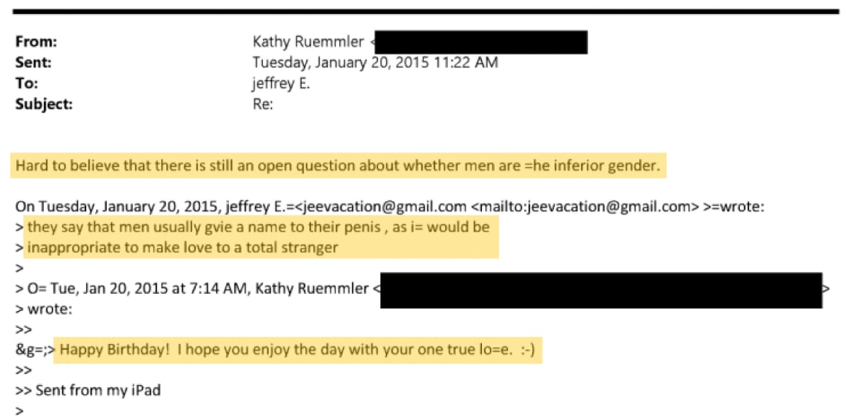Select the highlighted "Happy Birthday!" message
848x419 pixels.
click(x=301, y=350)
